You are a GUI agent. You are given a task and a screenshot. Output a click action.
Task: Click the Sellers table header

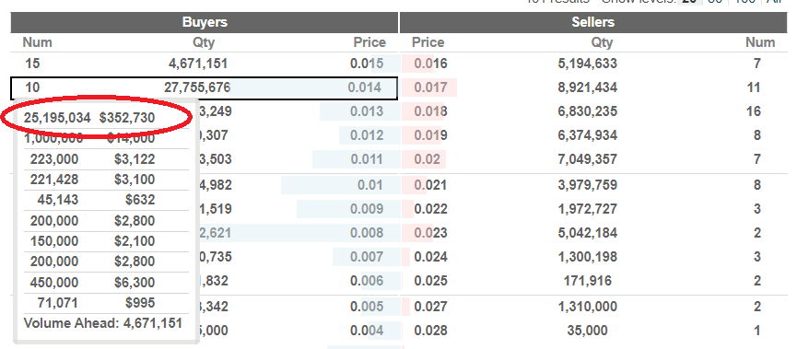pyautogui.click(x=593, y=22)
